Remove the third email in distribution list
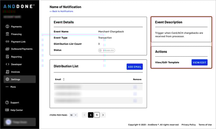This screenshot has width=216, height=129. [x=135, y=101]
